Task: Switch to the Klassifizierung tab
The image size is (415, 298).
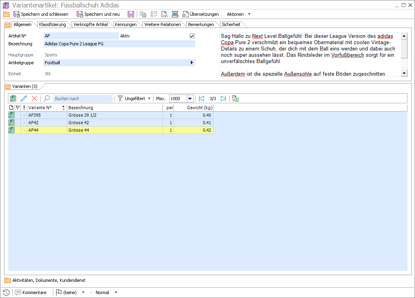Action: pyautogui.click(x=52, y=24)
